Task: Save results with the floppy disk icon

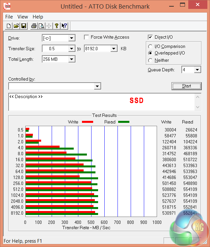Action: tap(24, 26)
